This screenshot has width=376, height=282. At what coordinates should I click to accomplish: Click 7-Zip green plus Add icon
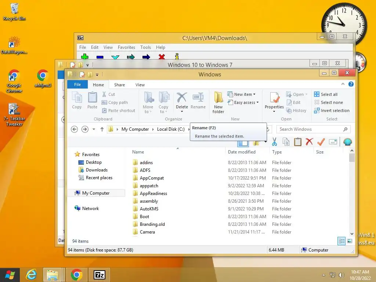pyautogui.click(x=85, y=57)
